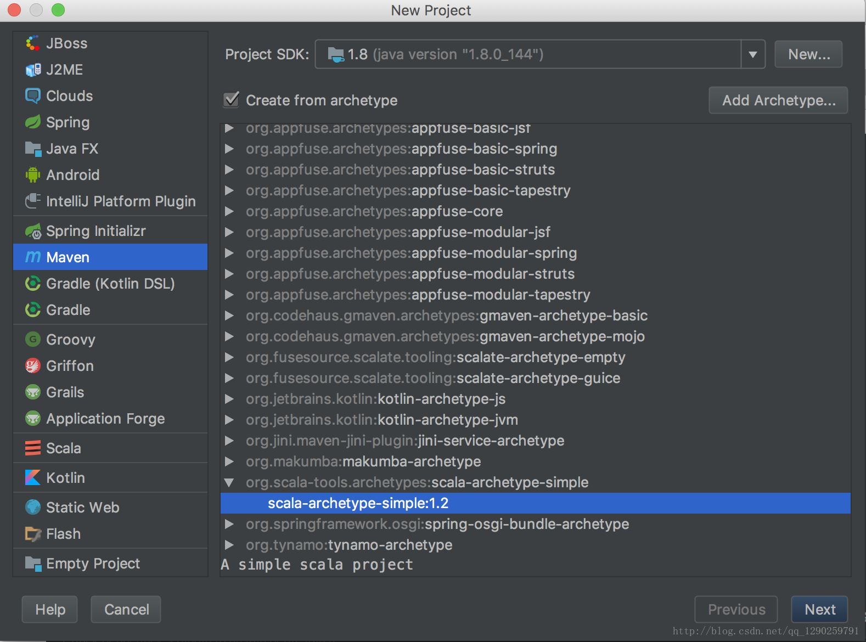Click the New... SDK button
Screen dimensions: 866x642
tap(808, 54)
